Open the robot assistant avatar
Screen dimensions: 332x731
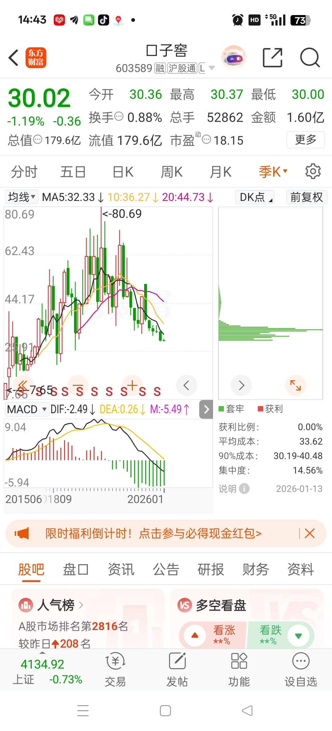(x=234, y=58)
